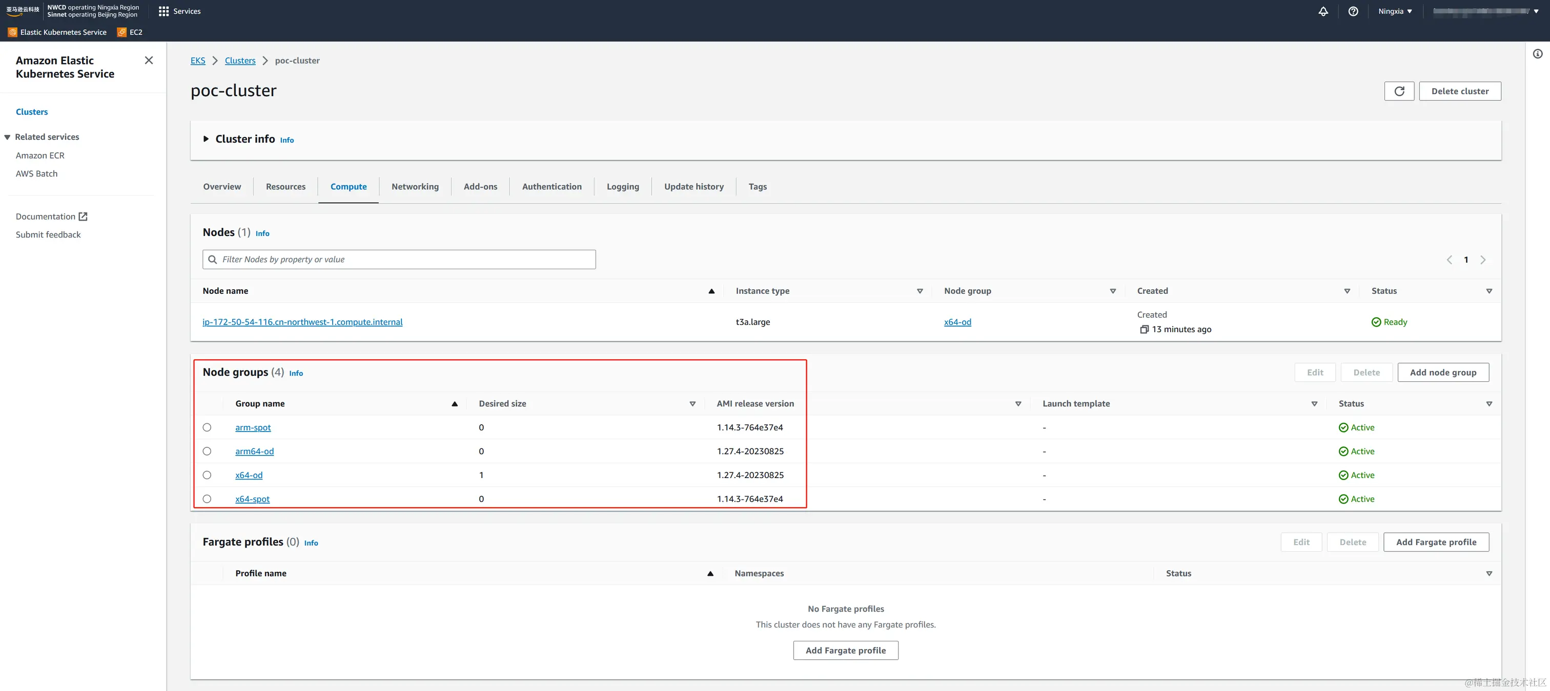
Task: Open Desired size column sort dropdown
Action: (x=692, y=404)
